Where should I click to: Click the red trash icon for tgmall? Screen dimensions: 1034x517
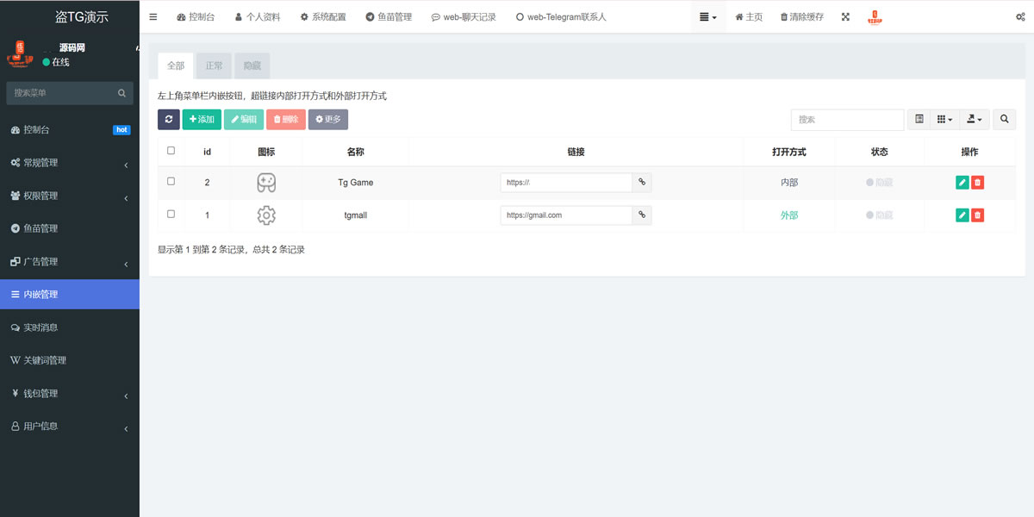977,215
